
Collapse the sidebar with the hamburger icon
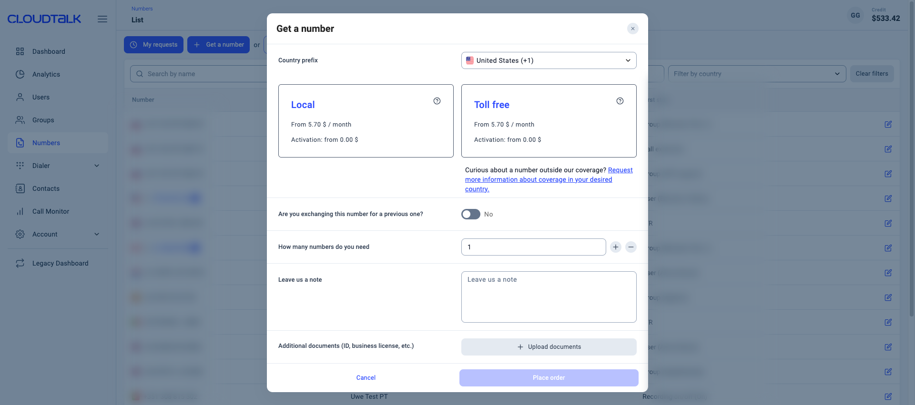pos(102,19)
